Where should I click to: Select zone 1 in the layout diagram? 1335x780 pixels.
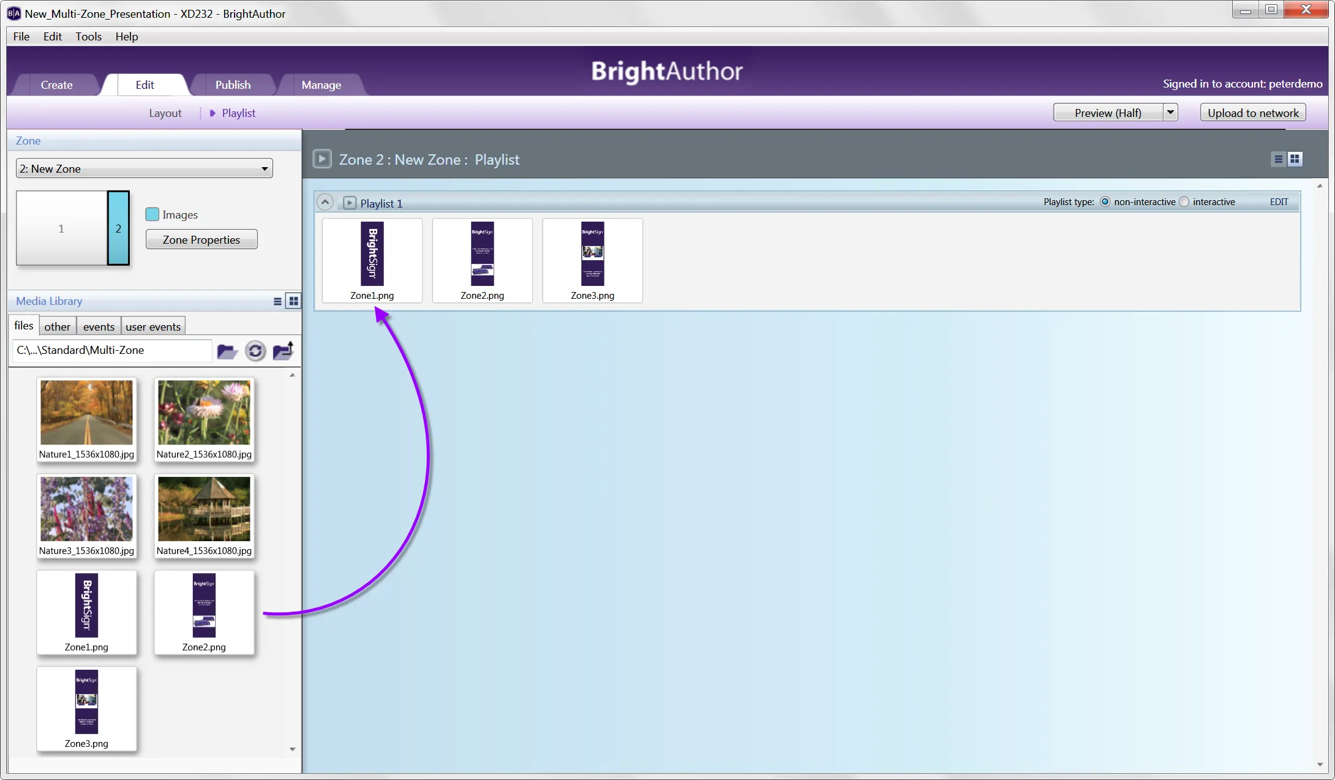[61, 228]
